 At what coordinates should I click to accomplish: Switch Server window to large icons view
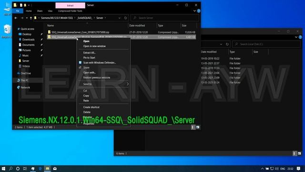(198, 128)
